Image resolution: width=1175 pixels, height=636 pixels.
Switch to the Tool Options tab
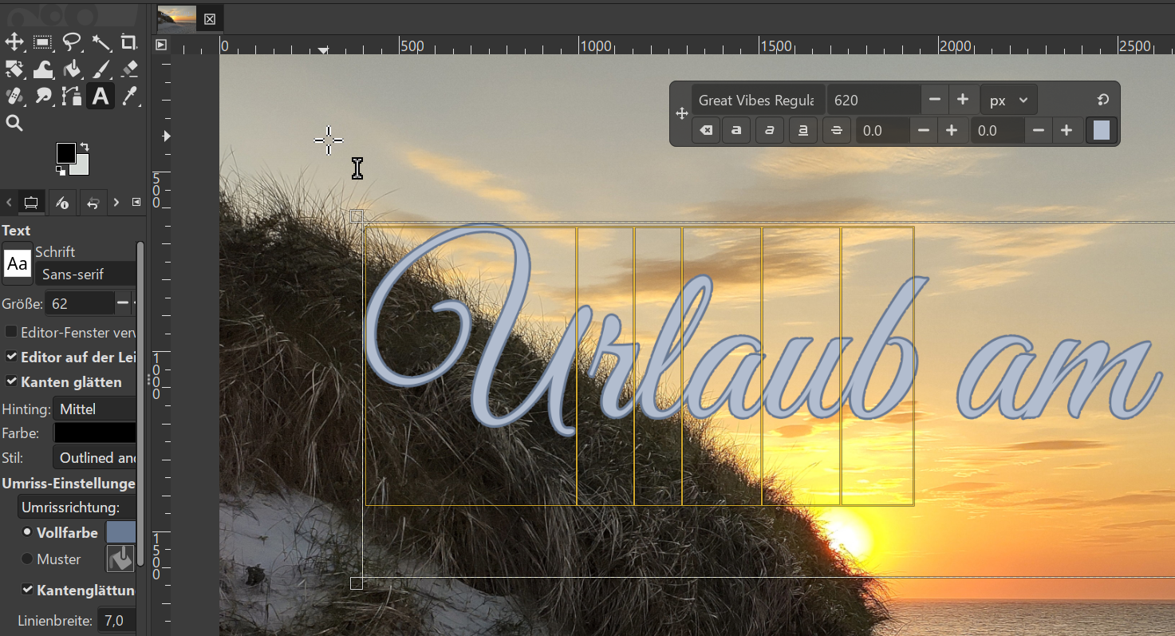click(31, 203)
